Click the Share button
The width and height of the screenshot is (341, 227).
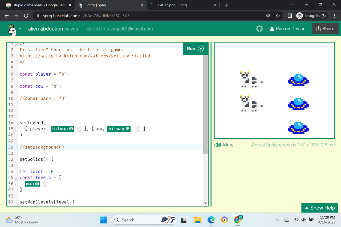click(x=325, y=29)
